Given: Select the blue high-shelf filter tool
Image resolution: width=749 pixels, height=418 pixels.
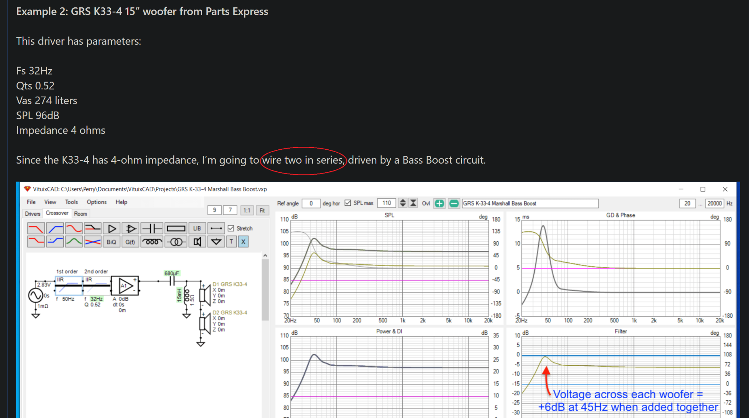Looking at the screenshot, I should [x=55, y=242].
